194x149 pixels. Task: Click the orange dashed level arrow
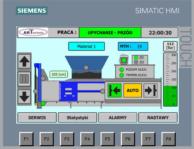click(86, 71)
